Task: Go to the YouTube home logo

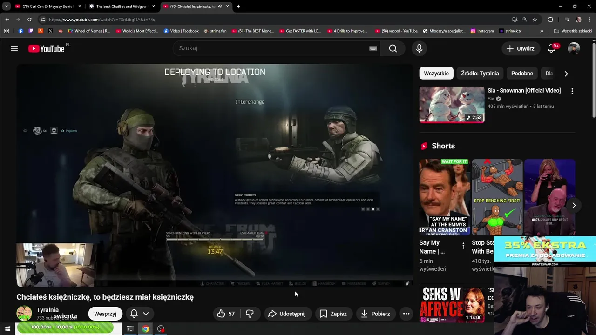Action: click(x=46, y=48)
